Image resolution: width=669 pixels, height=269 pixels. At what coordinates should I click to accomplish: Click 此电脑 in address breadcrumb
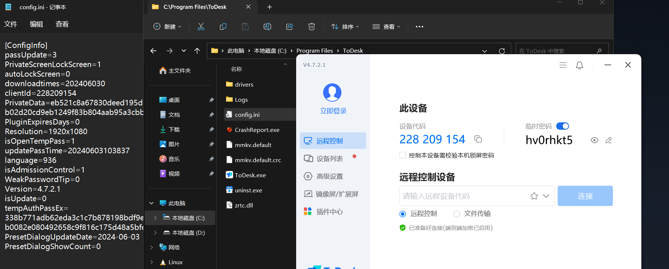tap(236, 51)
